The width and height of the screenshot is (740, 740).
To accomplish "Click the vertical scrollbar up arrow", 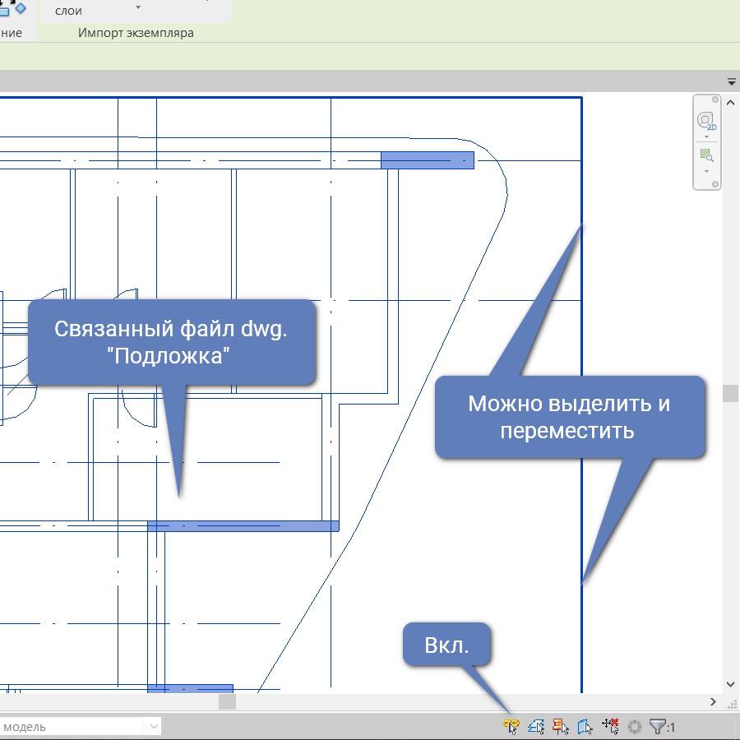I will [731, 103].
